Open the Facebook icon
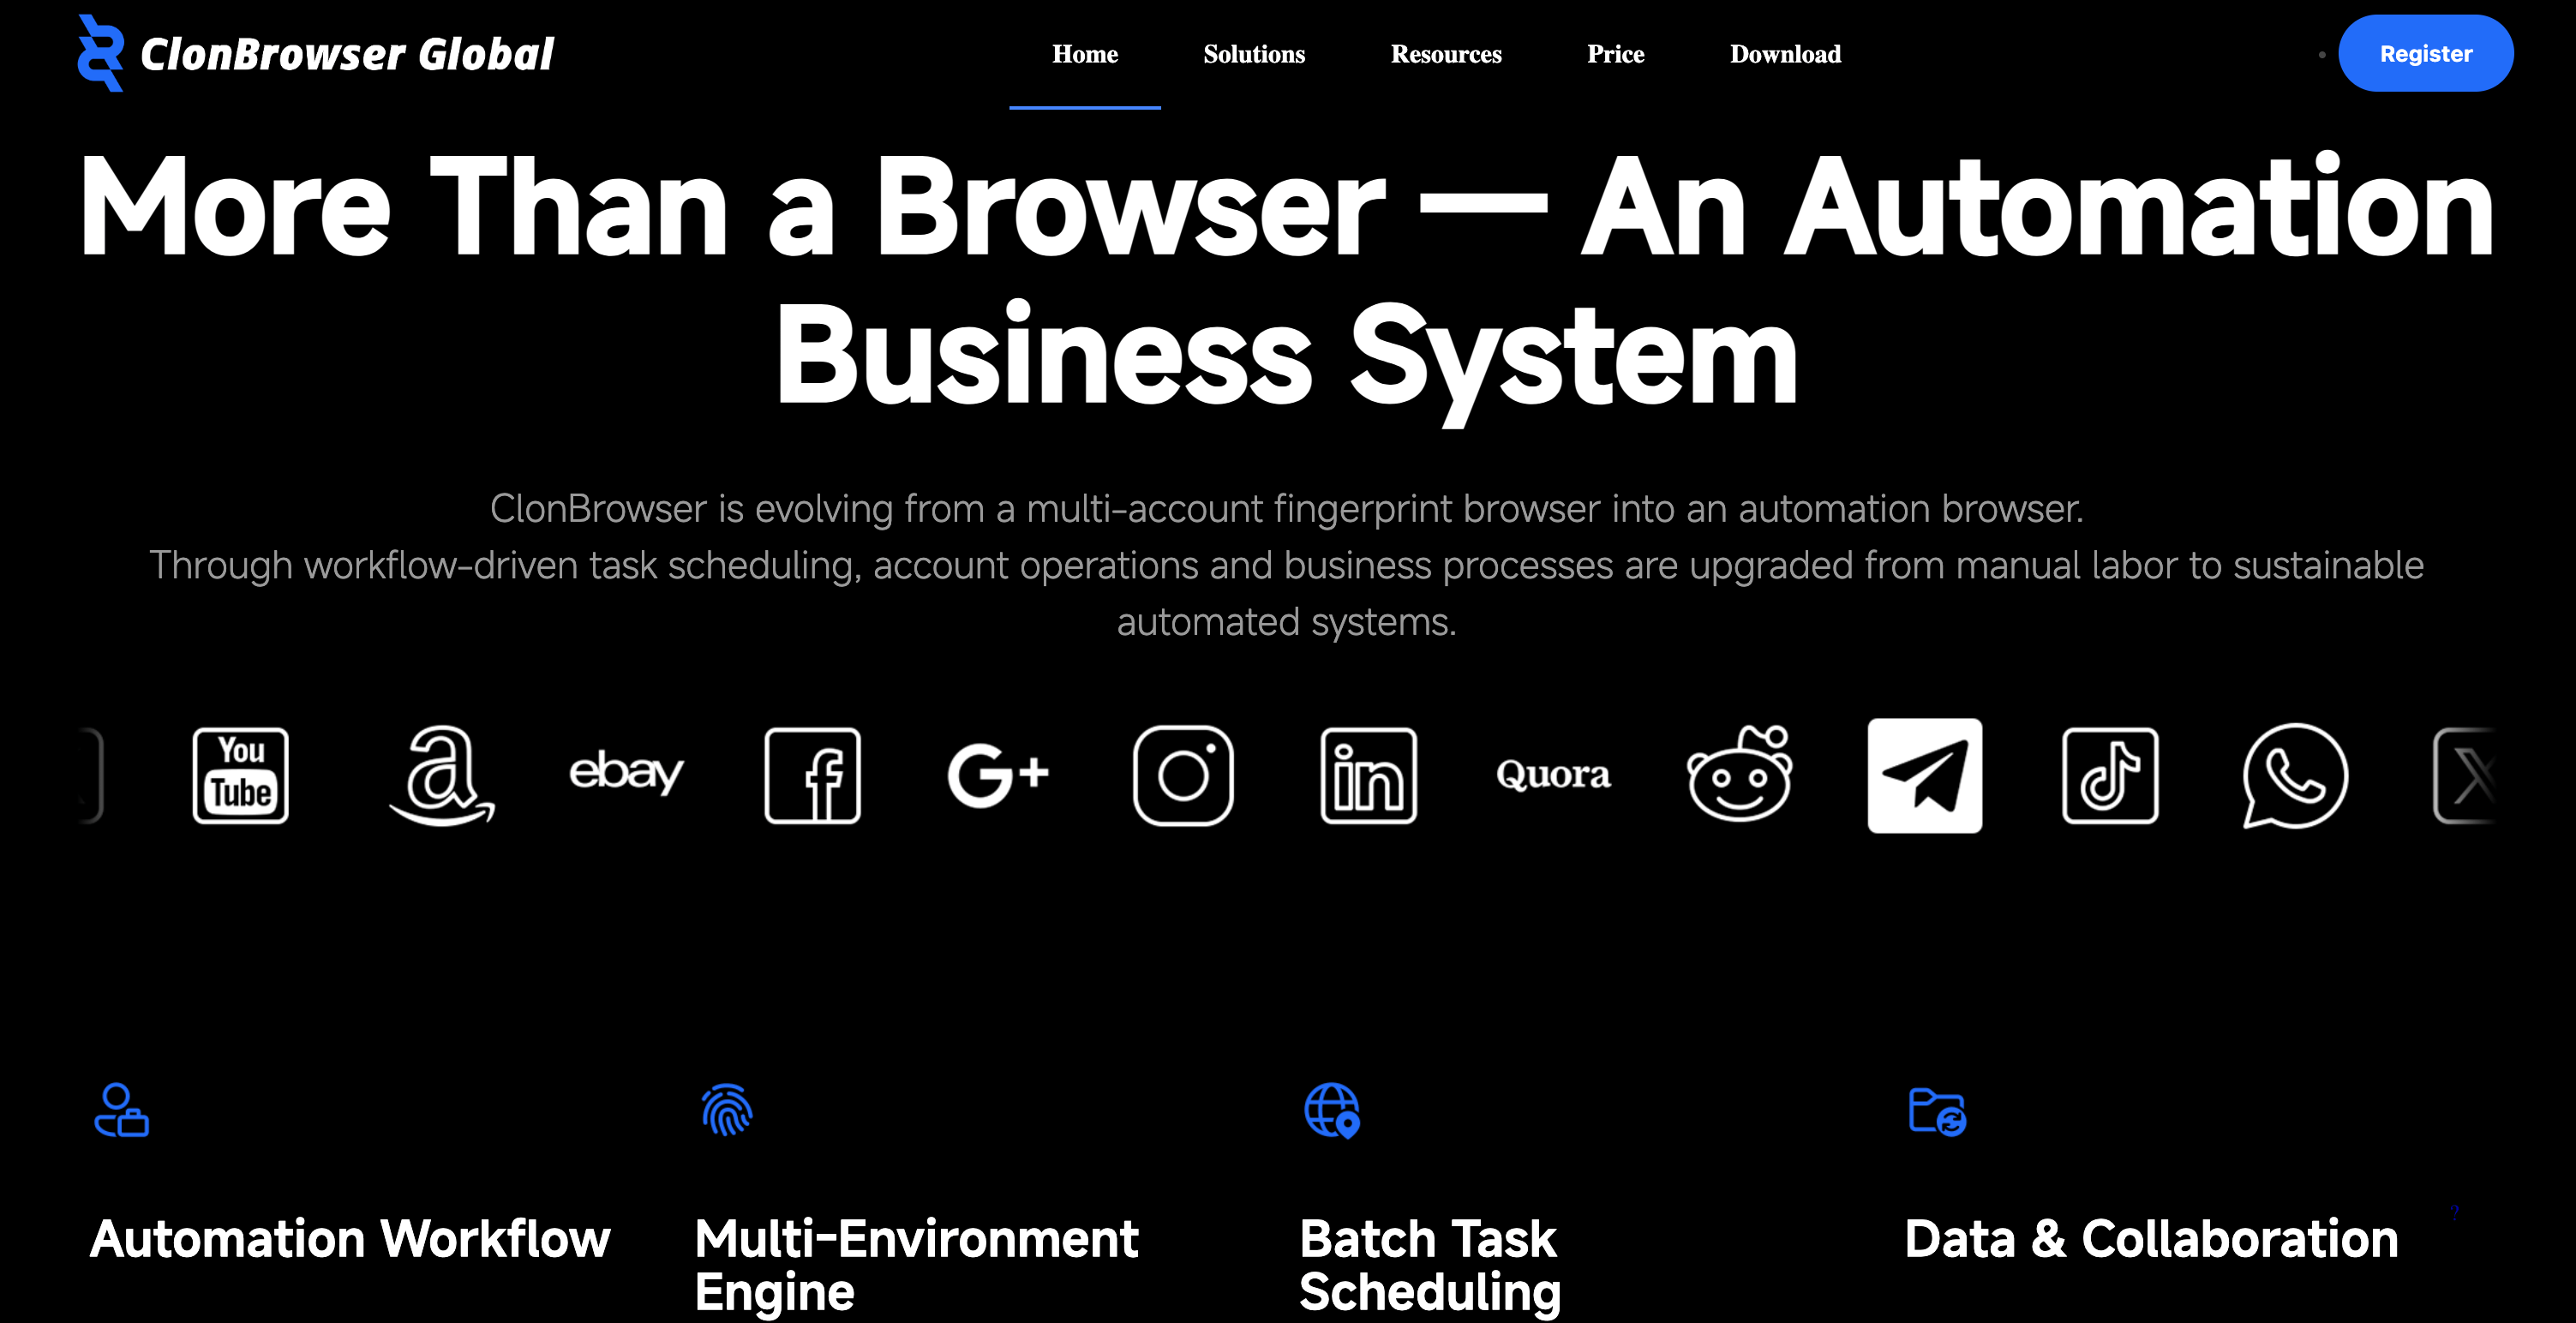Viewport: 2576px width, 1323px height. pyautogui.click(x=812, y=775)
